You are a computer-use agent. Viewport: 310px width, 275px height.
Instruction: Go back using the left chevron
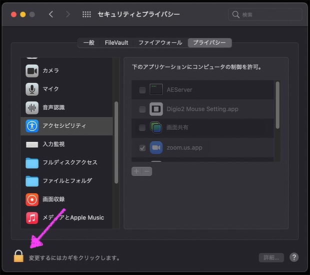pos(51,15)
